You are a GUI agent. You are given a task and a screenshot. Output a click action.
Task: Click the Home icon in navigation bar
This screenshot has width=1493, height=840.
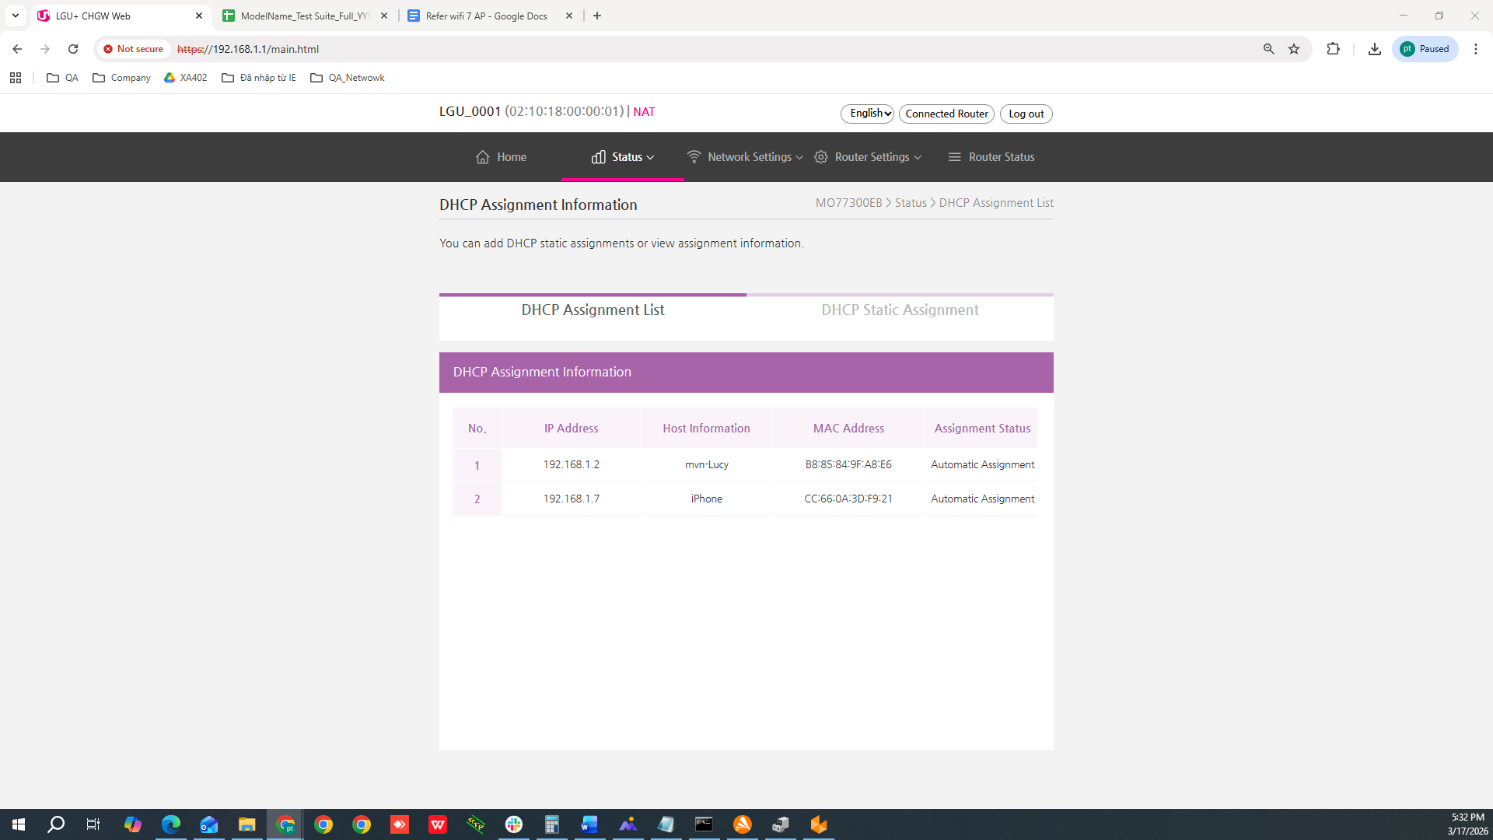483,157
